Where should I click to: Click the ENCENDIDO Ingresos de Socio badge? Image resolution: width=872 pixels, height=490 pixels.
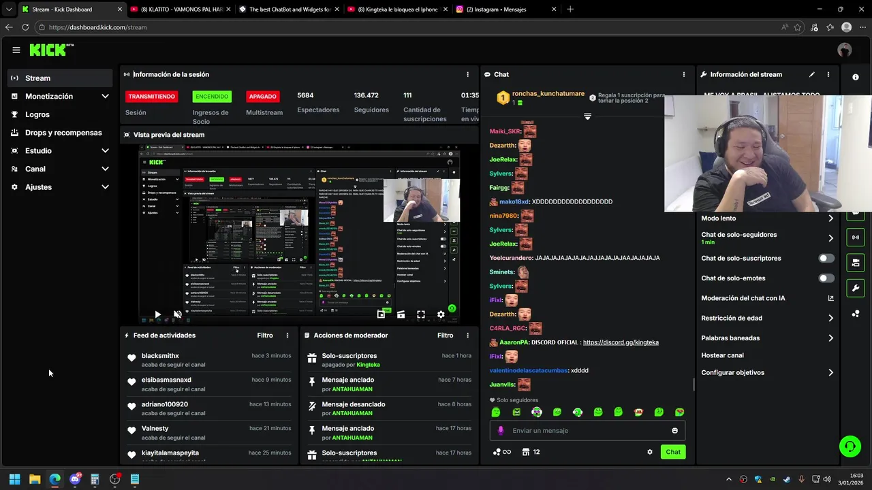(x=212, y=97)
